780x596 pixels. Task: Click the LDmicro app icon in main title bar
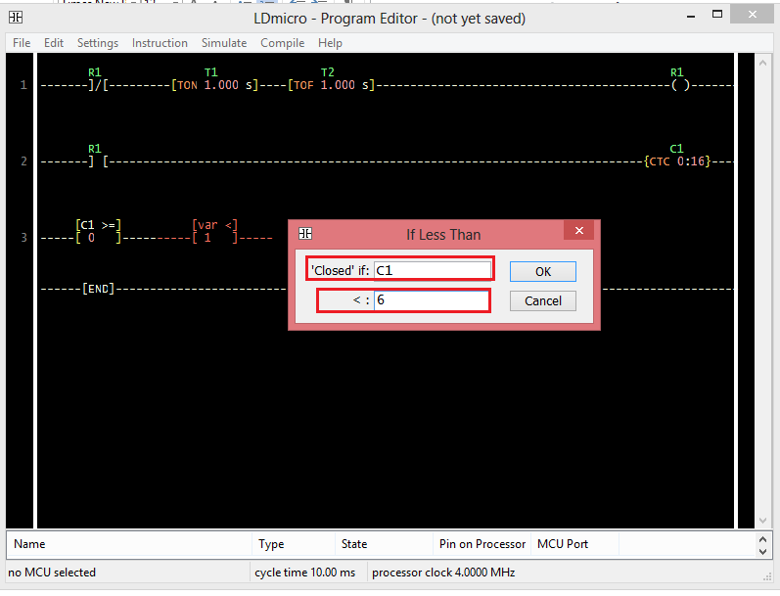16,18
